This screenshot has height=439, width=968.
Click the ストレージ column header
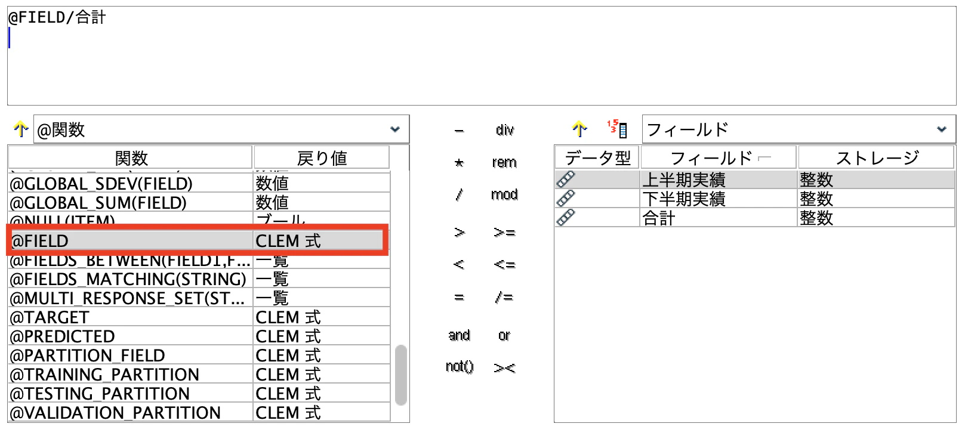[x=876, y=157]
